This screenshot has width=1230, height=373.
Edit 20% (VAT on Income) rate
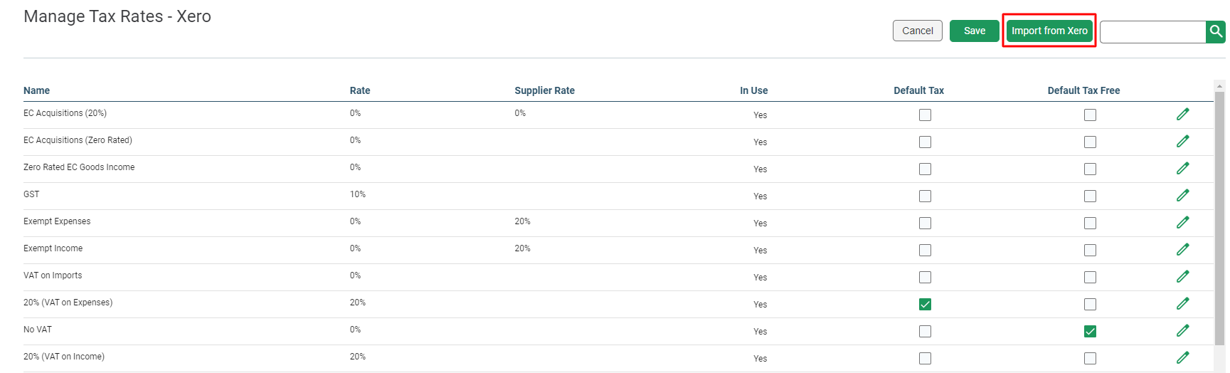(x=1182, y=357)
